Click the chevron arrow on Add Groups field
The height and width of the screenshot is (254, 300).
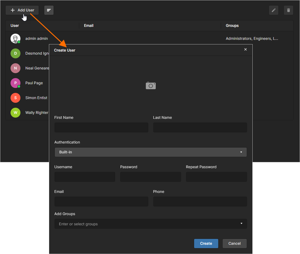pyautogui.click(x=241, y=224)
